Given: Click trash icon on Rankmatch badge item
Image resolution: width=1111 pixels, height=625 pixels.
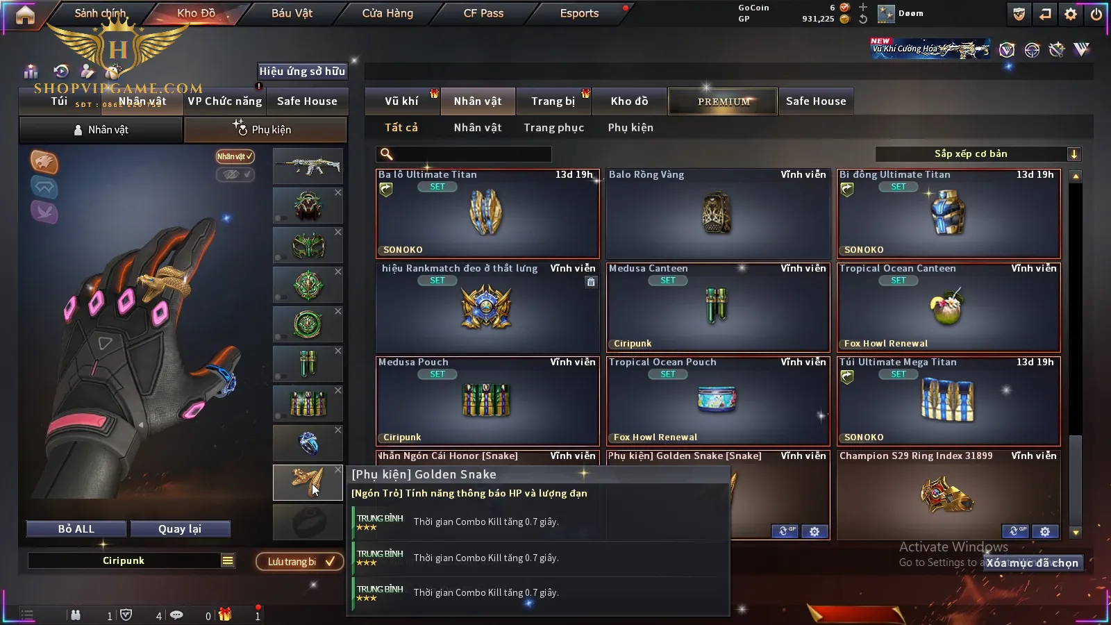Looking at the screenshot, I should (591, 281).
